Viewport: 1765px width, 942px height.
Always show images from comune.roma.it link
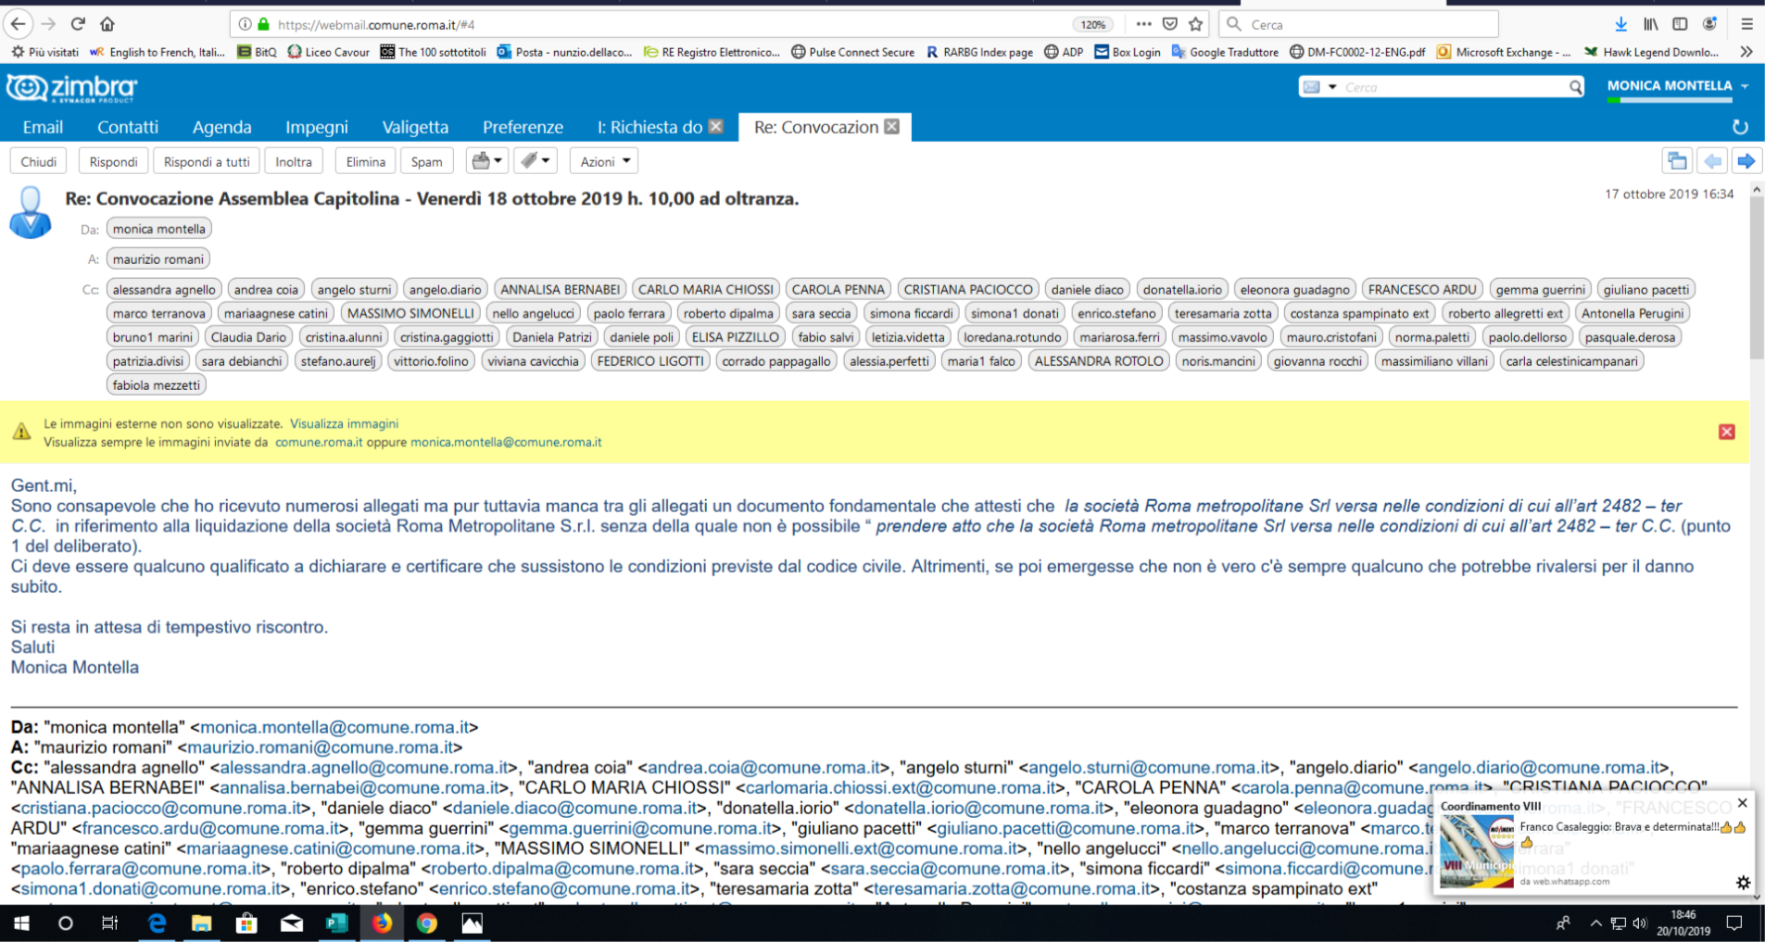(319, 442)
